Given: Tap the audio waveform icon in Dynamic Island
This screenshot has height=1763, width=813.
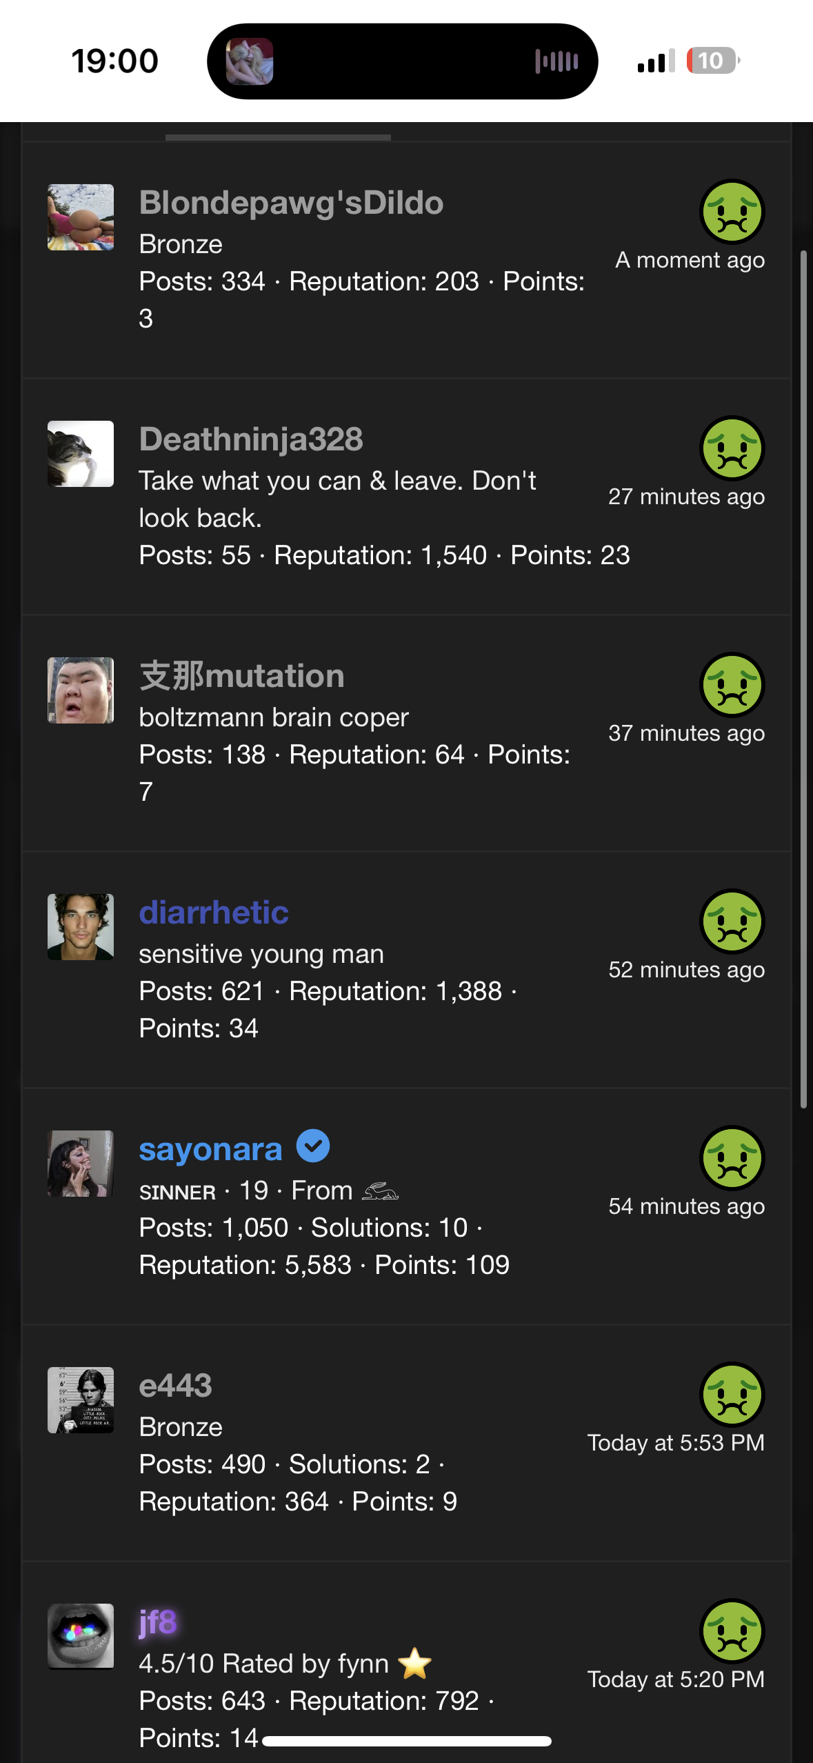Looking at the screenshot, I should tap(556, 61).
